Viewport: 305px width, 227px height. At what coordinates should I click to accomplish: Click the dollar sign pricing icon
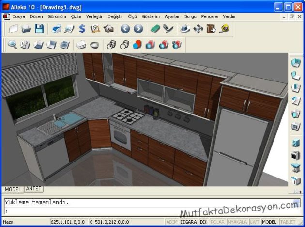pyautogui.click(x=82, y=29)
